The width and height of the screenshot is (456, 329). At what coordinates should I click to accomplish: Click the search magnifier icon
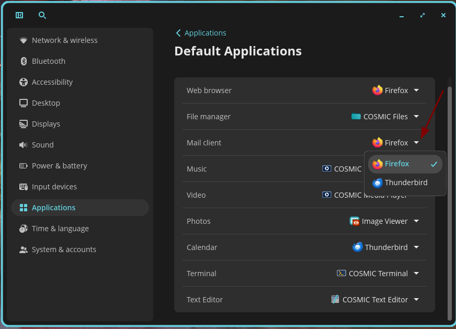coord(42,15)
